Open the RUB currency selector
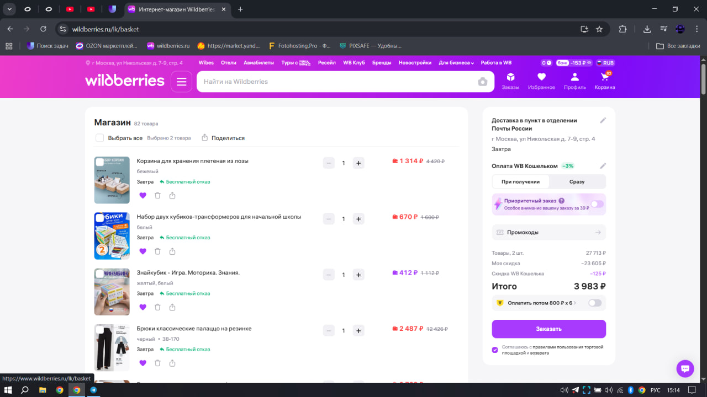Image resolution: width=707 pixels, height=397 pixels. coord(605,63)
